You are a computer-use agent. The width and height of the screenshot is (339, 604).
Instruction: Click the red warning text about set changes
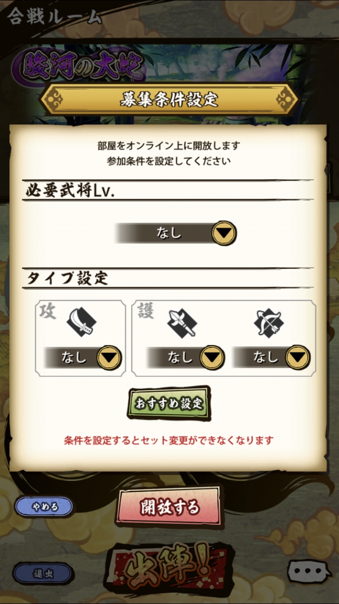[169, 441]
